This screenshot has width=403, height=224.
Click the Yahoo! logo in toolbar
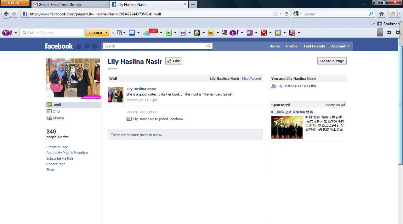tap(7, 33)
